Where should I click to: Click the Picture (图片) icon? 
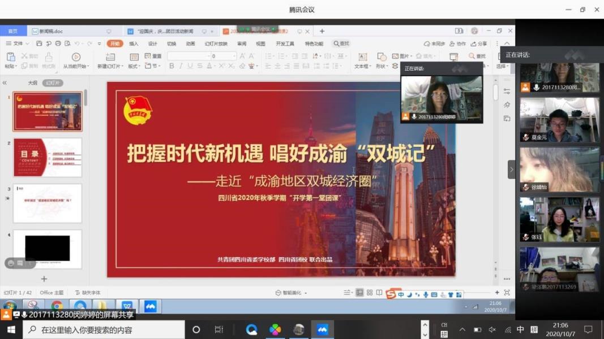click(x=395, y=56)
